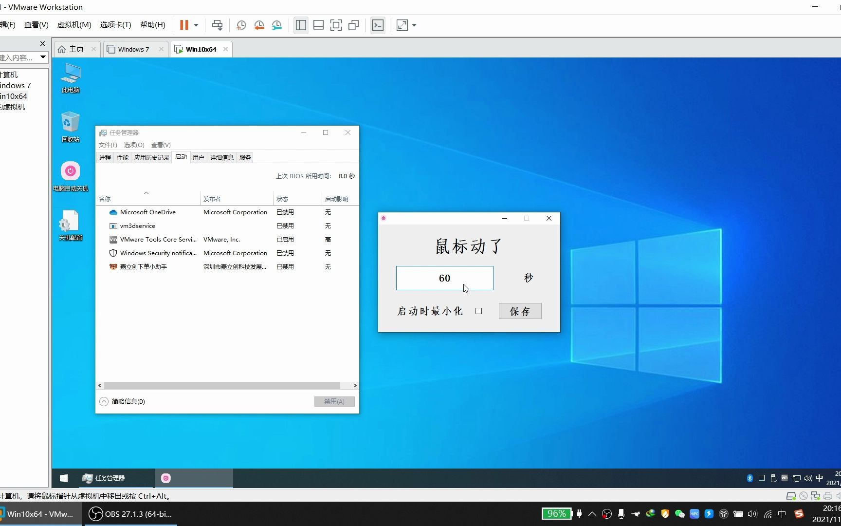Open the 帮助(H) menu
The image size is (841, 526).
point(152,25)
